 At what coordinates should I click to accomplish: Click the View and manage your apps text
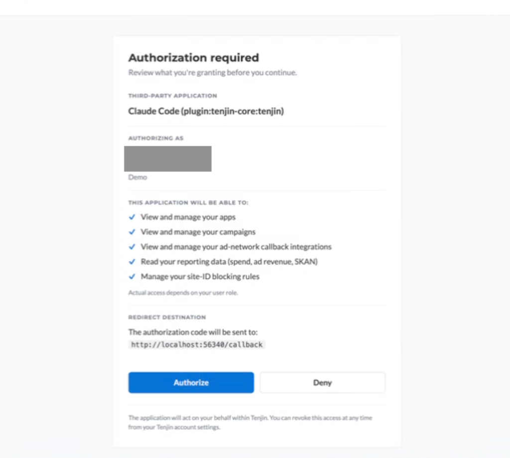188,217
